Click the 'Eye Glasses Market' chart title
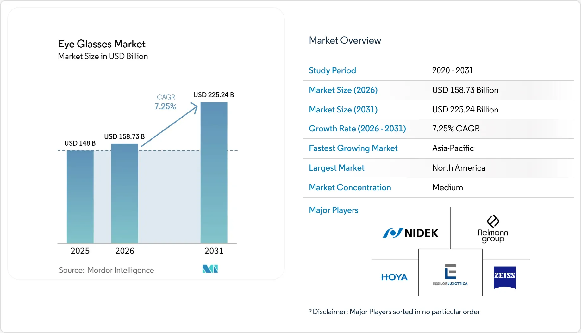This screenshot has height=333, width=581. pyautogui.click(x=102, y=44)
